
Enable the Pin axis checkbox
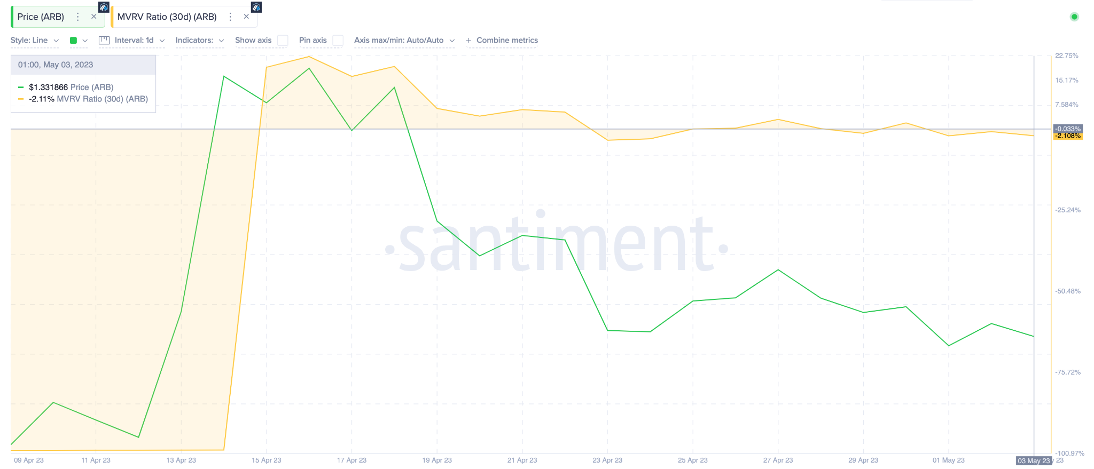pos(338,41)
